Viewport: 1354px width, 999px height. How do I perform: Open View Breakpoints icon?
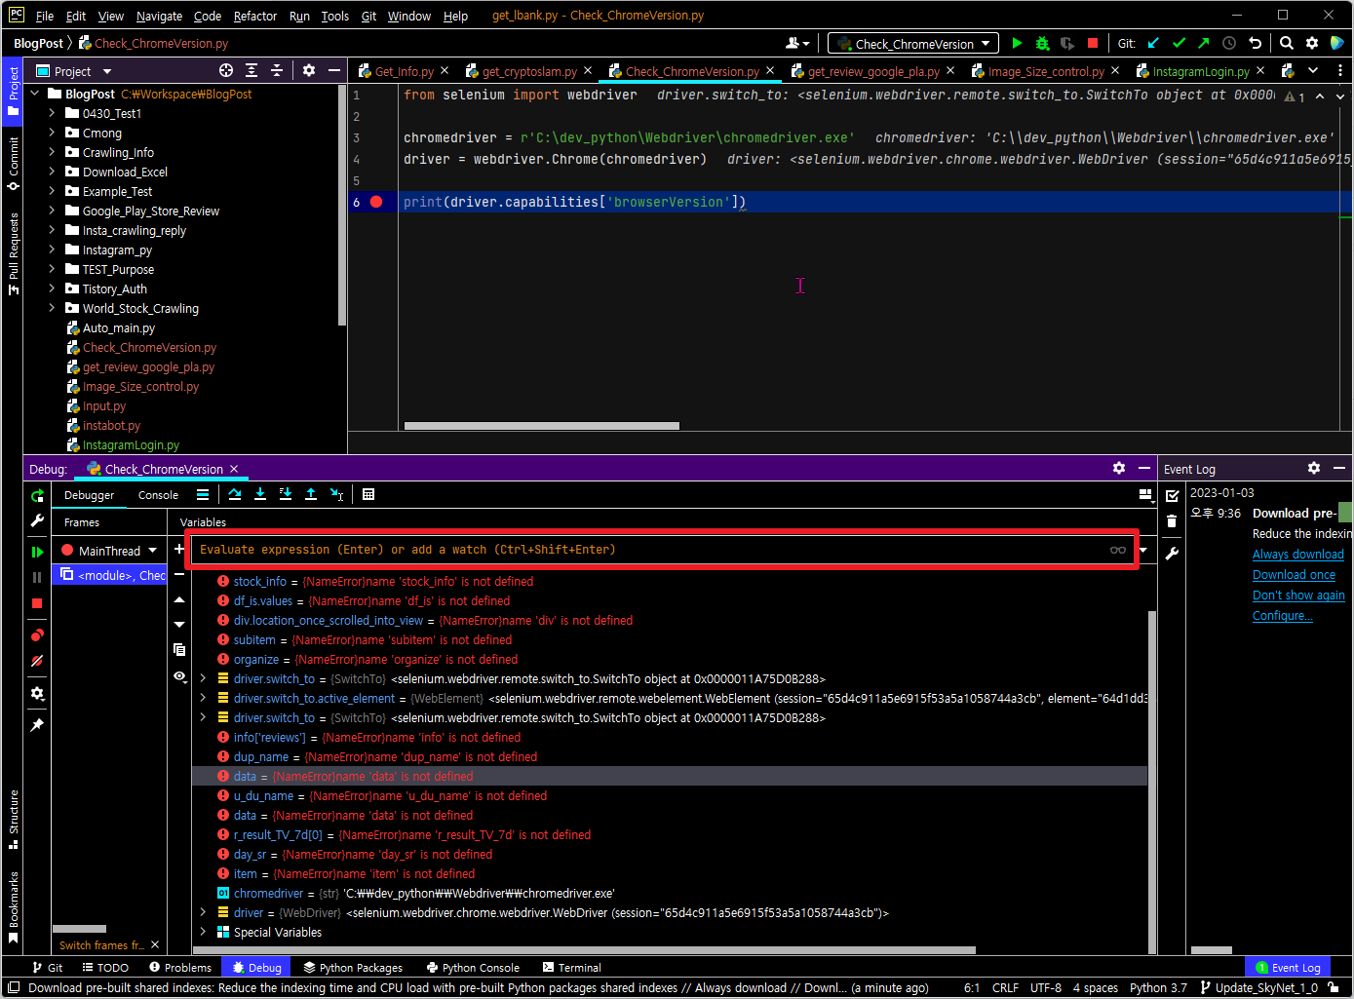pos(37,635)
